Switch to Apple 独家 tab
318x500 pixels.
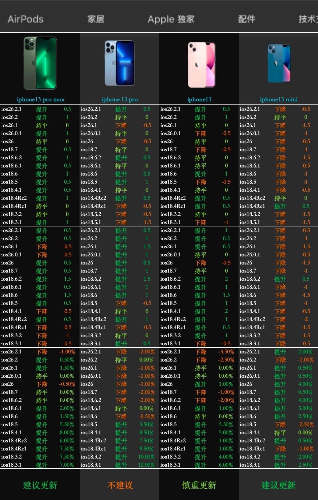(171, 19)
